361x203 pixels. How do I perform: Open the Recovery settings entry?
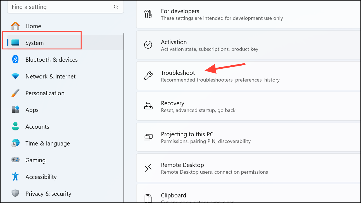pos(196,106)
